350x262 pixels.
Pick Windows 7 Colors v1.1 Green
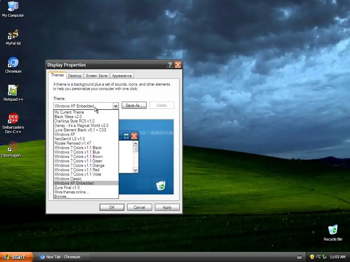pos(86,161)
